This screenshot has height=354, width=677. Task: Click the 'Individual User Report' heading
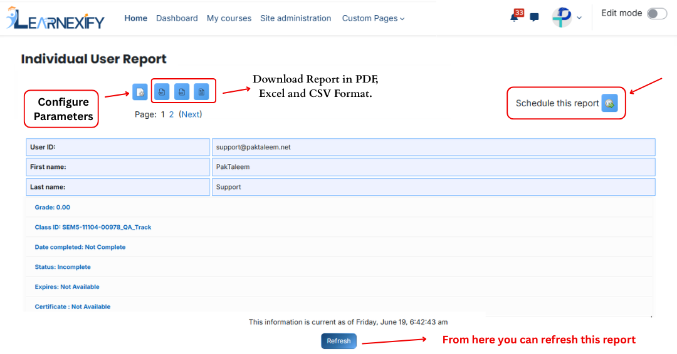(93, 59)
